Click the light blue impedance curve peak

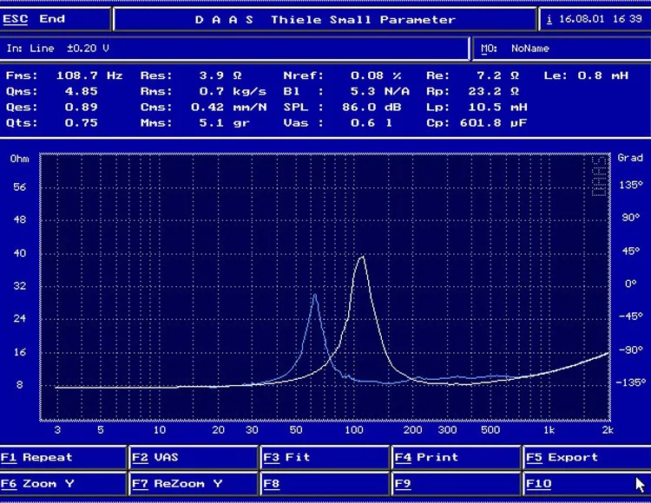(x=315, y=295)
